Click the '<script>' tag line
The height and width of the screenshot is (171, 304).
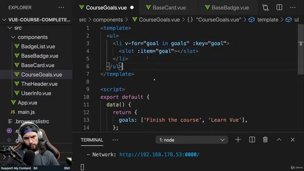click(113, 89)
